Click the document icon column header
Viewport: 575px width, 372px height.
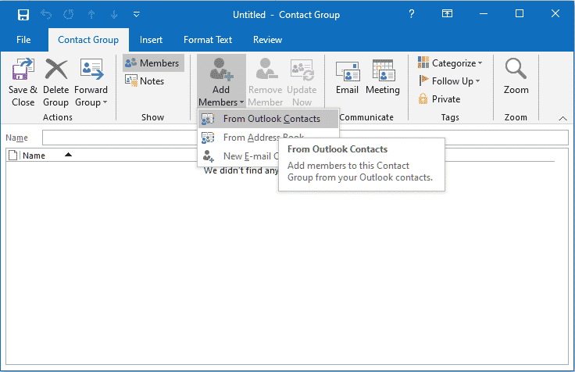[x=13, y=156]
